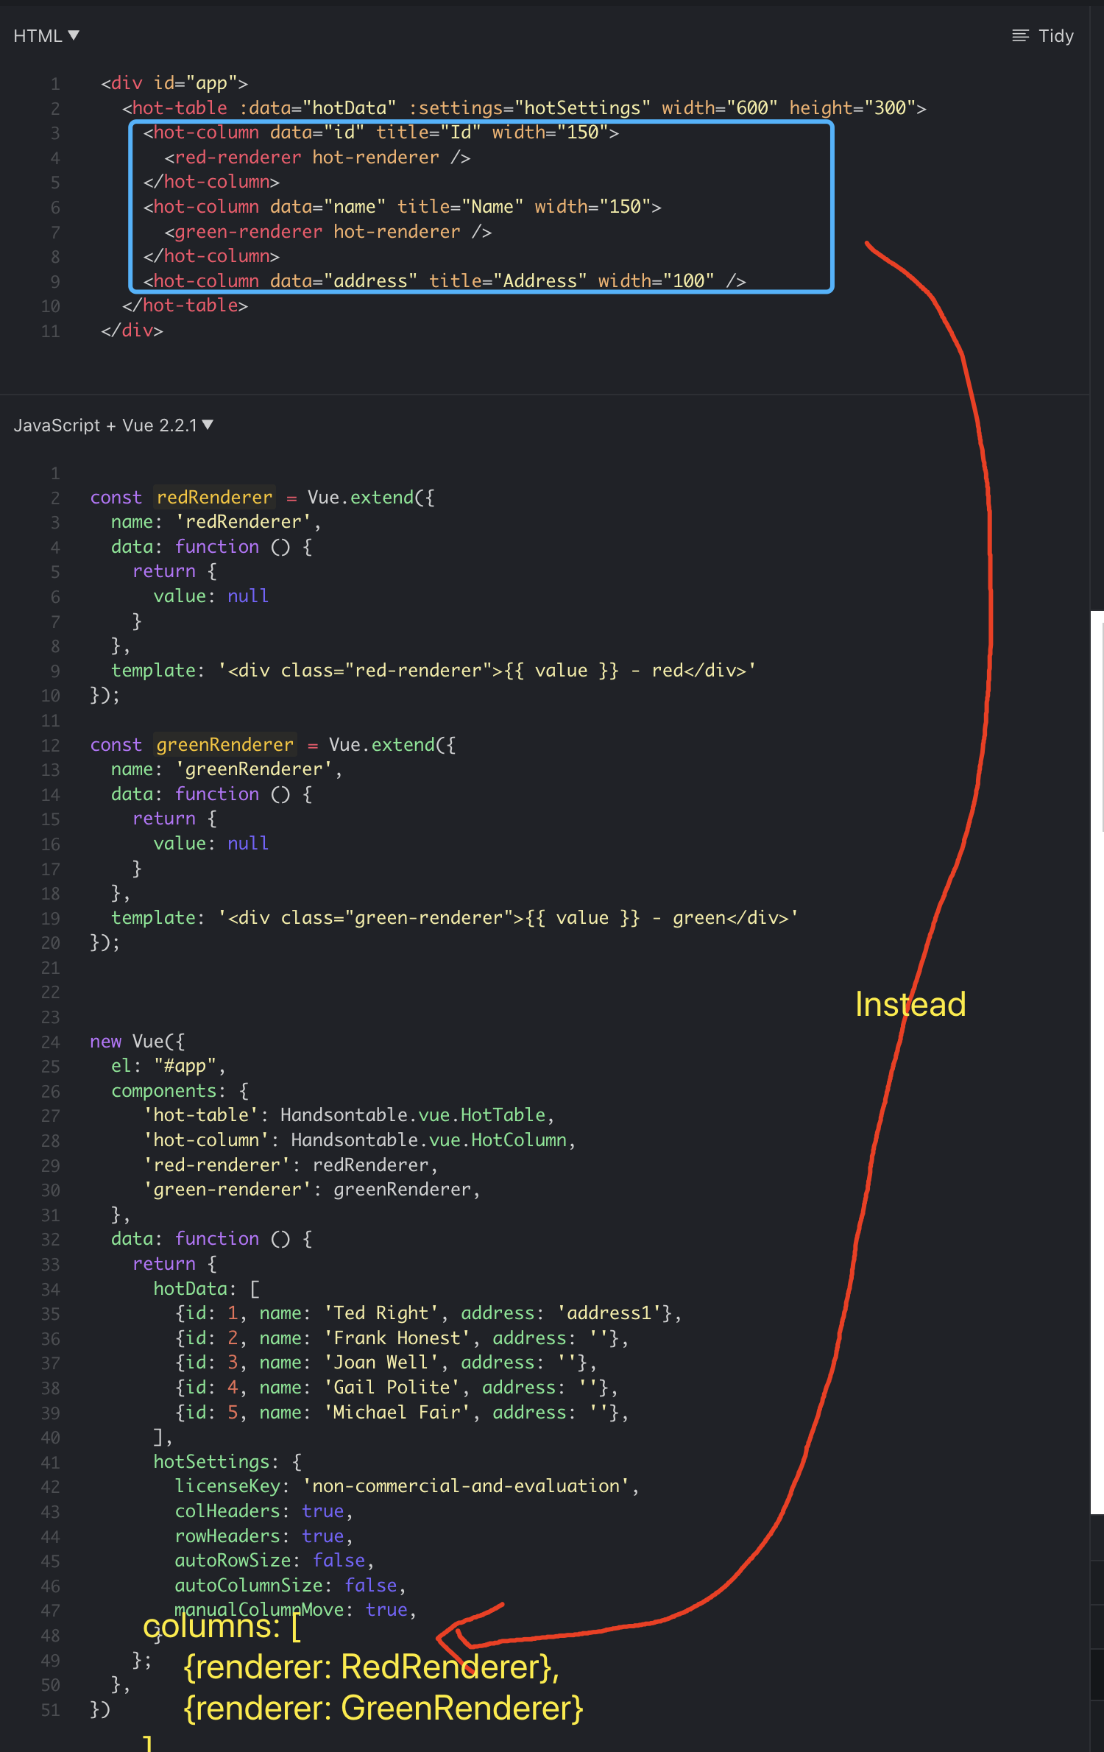
Task: Click 'greenRenderer' constant name in JS line 12
Action: point(224,745)
